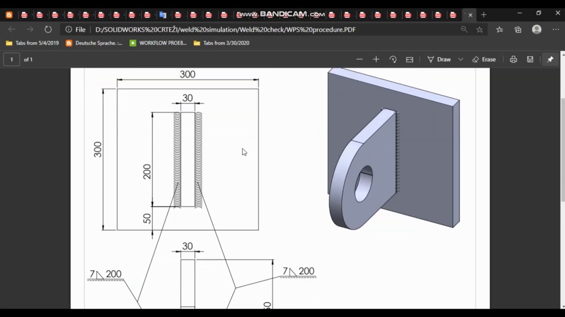Select the Draw tool
The width and height of the screenshot is (565, 317).
click(439, 59)
